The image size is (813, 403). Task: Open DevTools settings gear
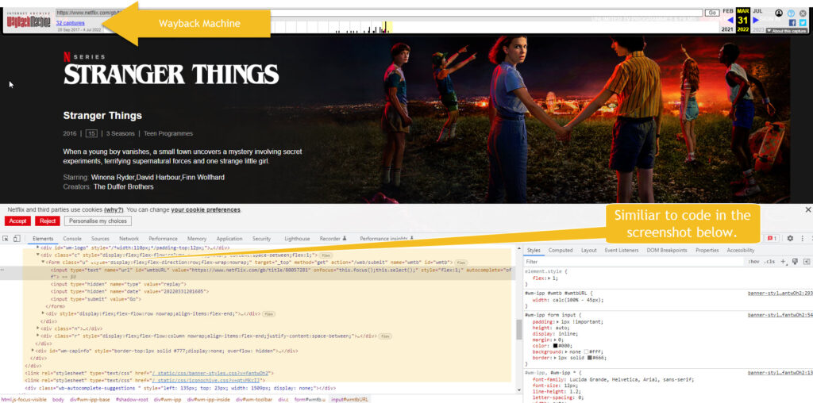coord(790,238)
